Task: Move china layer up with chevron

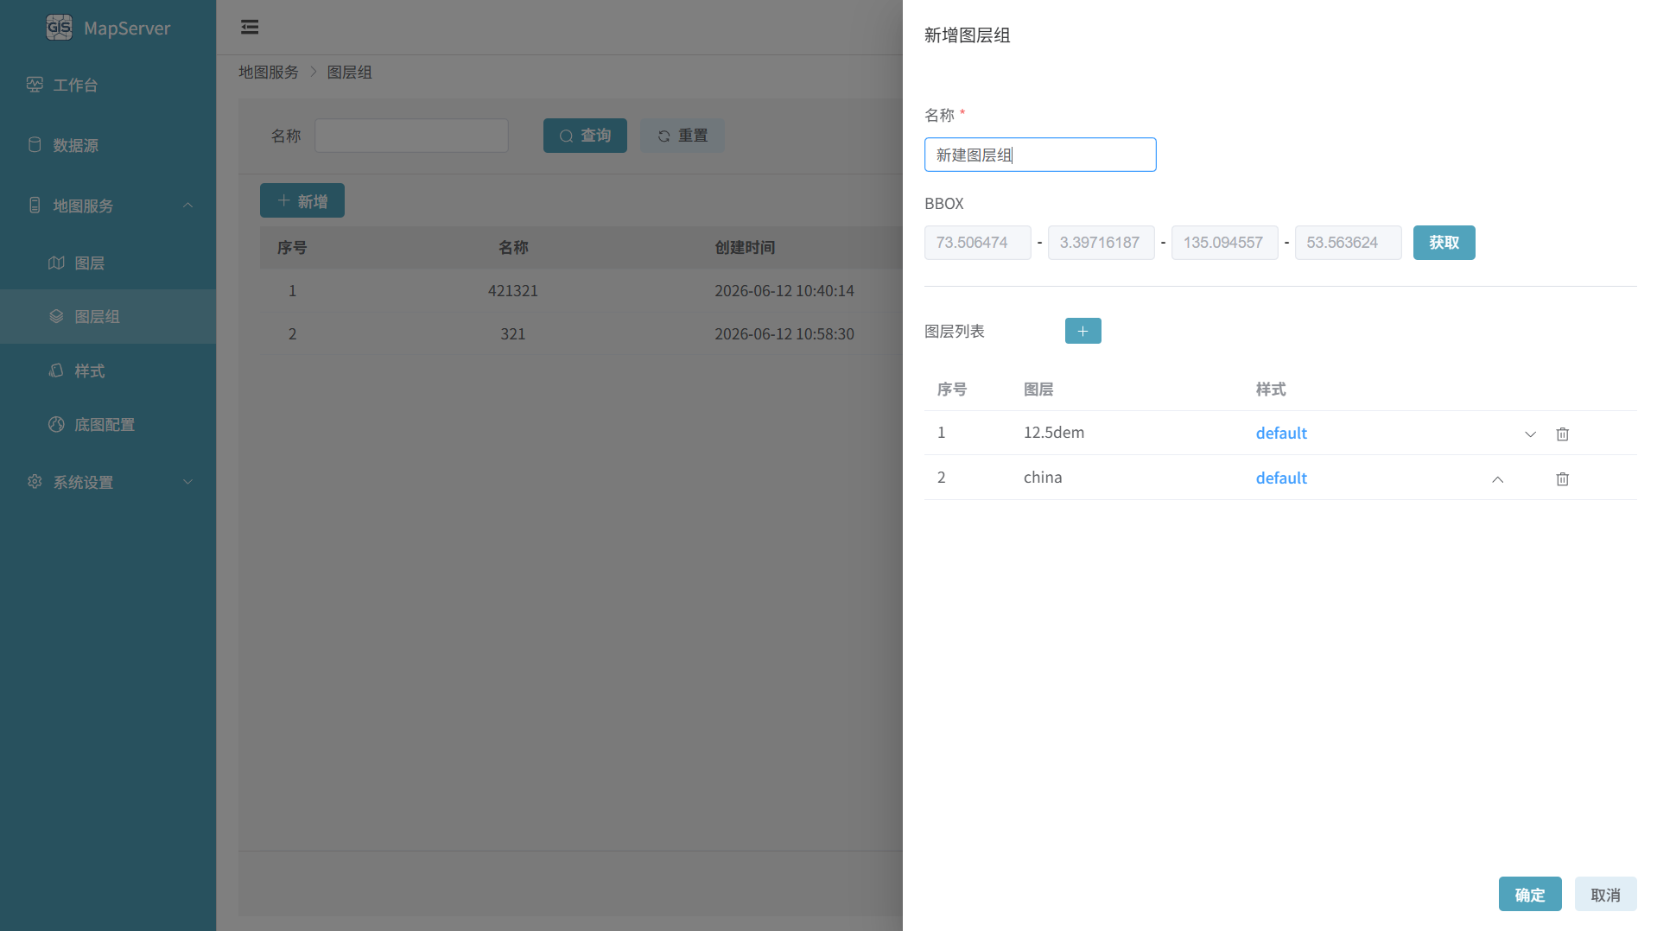Action: [1498, 479]
